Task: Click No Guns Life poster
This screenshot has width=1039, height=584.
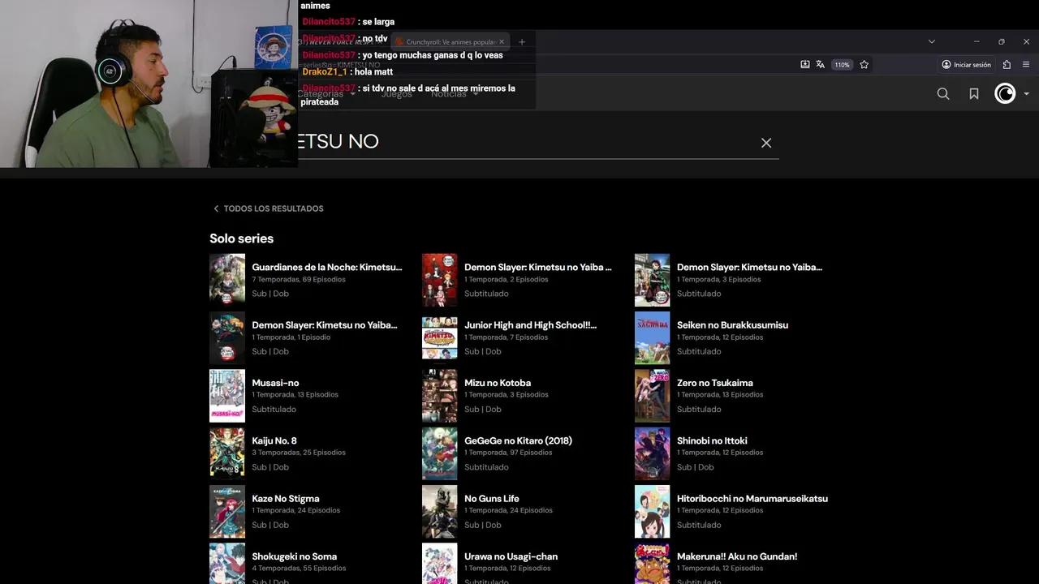Action: click(x=440, y=512)
